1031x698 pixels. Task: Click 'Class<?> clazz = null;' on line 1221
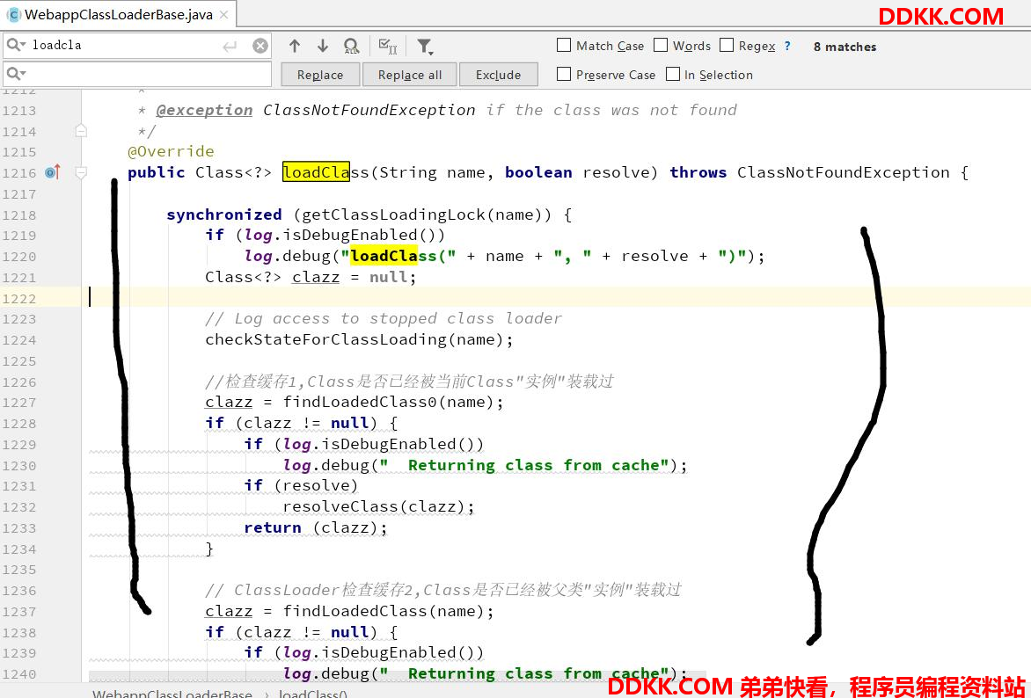click(x=311, y=277)
